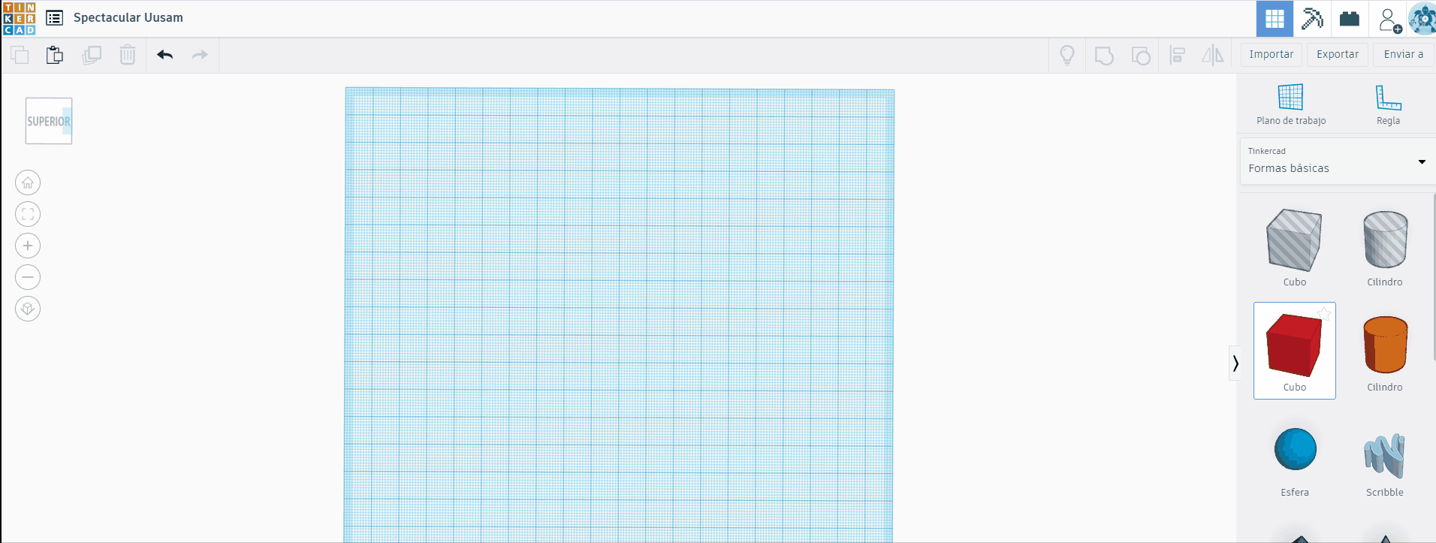The height and width of the screenshot is (543, 1436).
Task: Invite collaborator with add-person icon
Action: point(1389,20)
